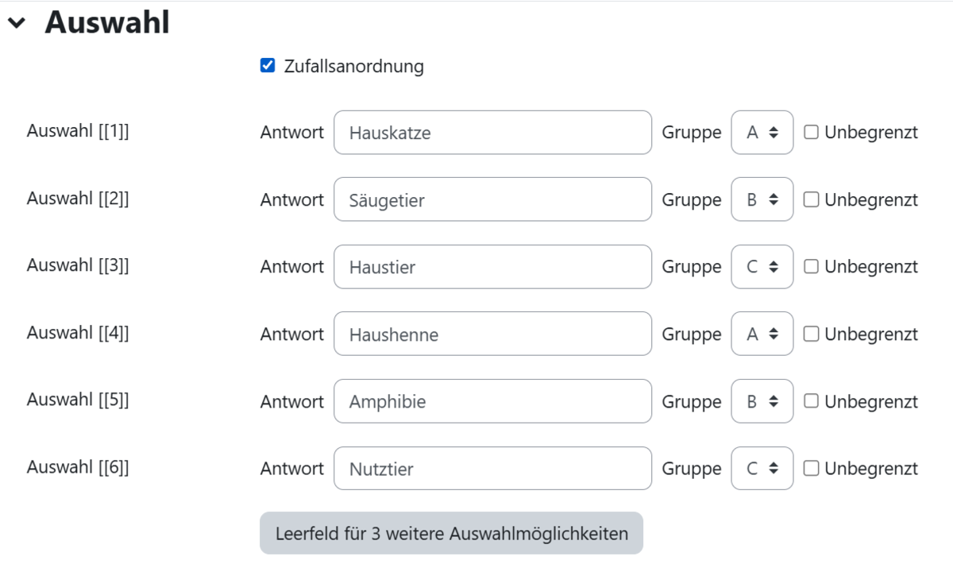Collapse the Auswahl section chevron
Viewport: 953px width, 564px height.
coord(16,24)
